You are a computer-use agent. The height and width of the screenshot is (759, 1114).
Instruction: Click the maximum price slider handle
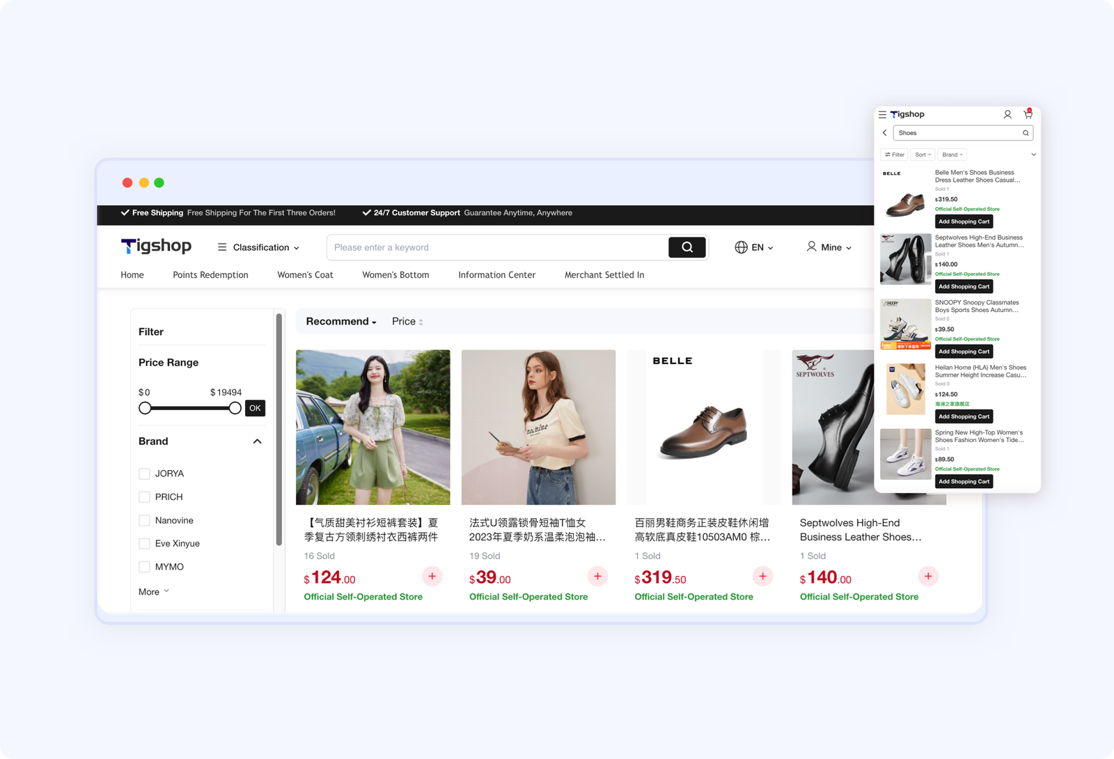[x=235, y=408]
